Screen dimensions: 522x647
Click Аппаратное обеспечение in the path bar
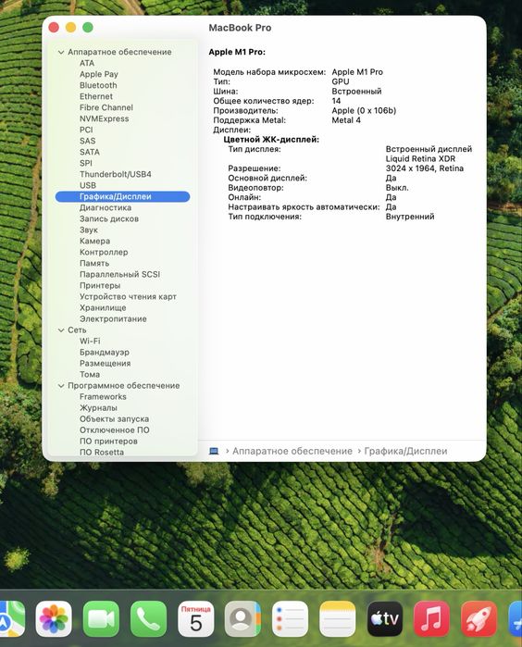(292, 451)
